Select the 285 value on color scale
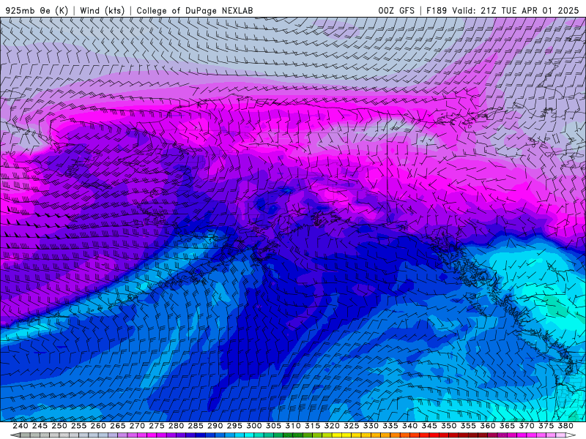 pos(196,426)
